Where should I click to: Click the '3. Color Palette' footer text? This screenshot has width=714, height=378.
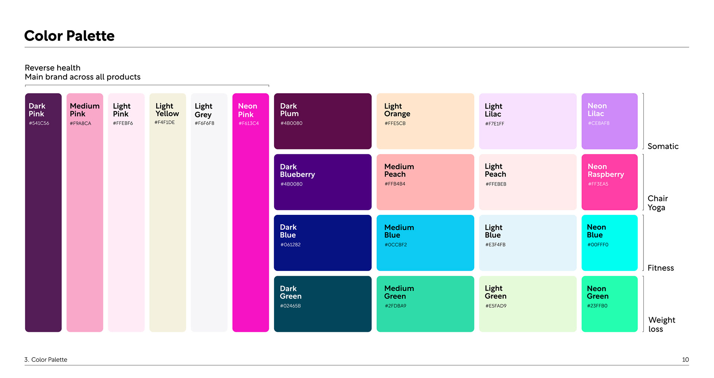coord(46,359)
